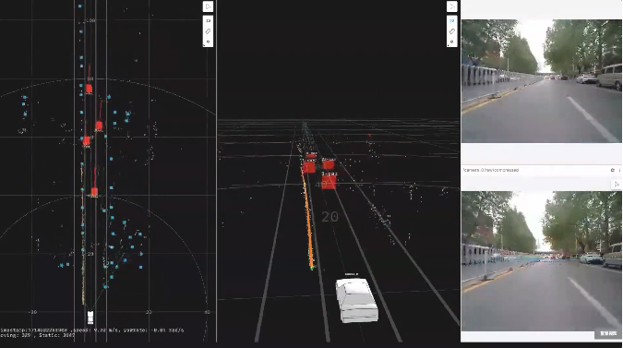Toggle the blue 3D view button in middle panel
Viewport: 623px width, 348px height.
click(x=451, y=20)
